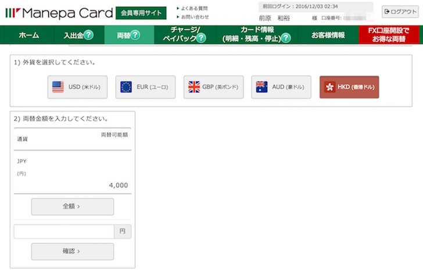
Task: Click the ログアウト button
Action: click(x=400, y=12)
